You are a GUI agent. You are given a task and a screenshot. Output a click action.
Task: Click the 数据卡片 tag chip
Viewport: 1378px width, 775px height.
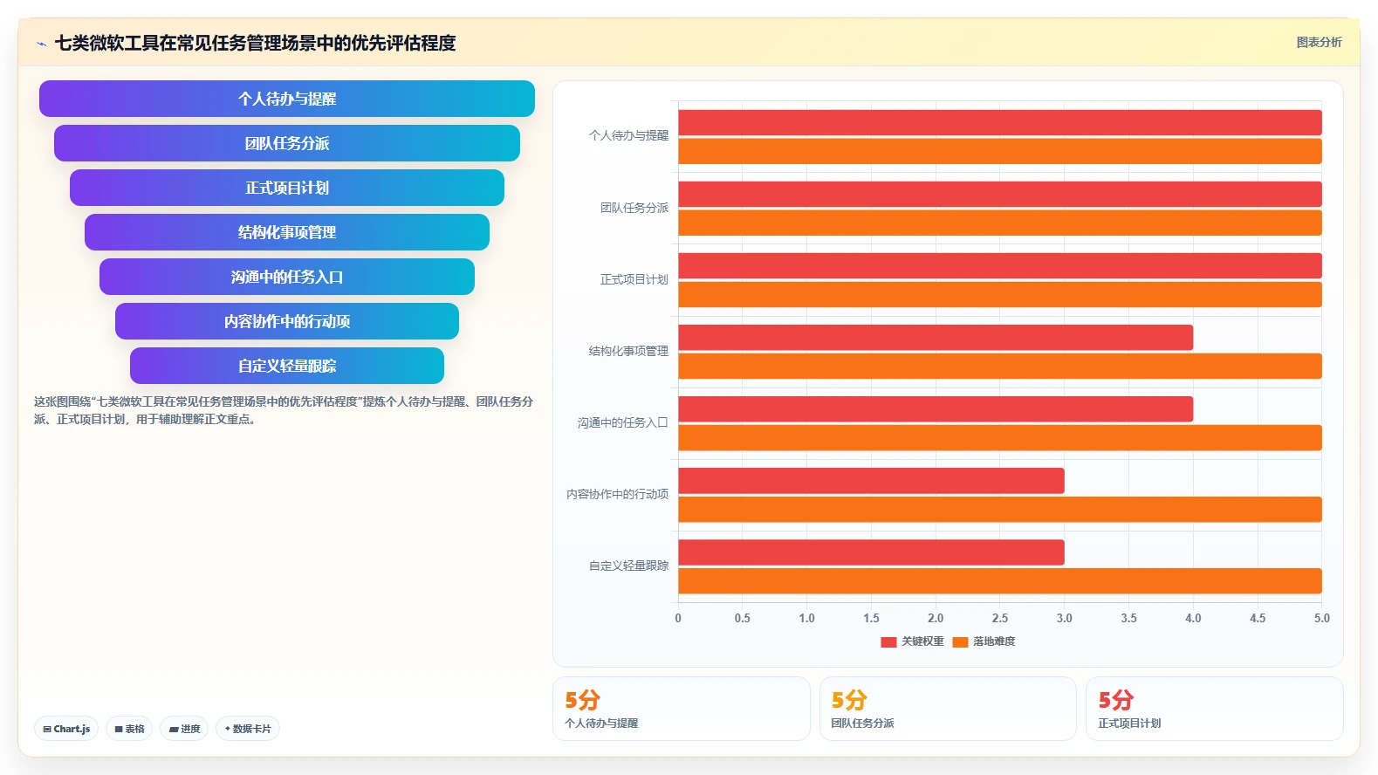248,729
